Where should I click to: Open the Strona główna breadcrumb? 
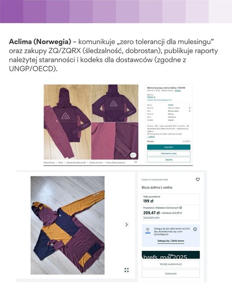pyautogui.click(x=49, y=162)
